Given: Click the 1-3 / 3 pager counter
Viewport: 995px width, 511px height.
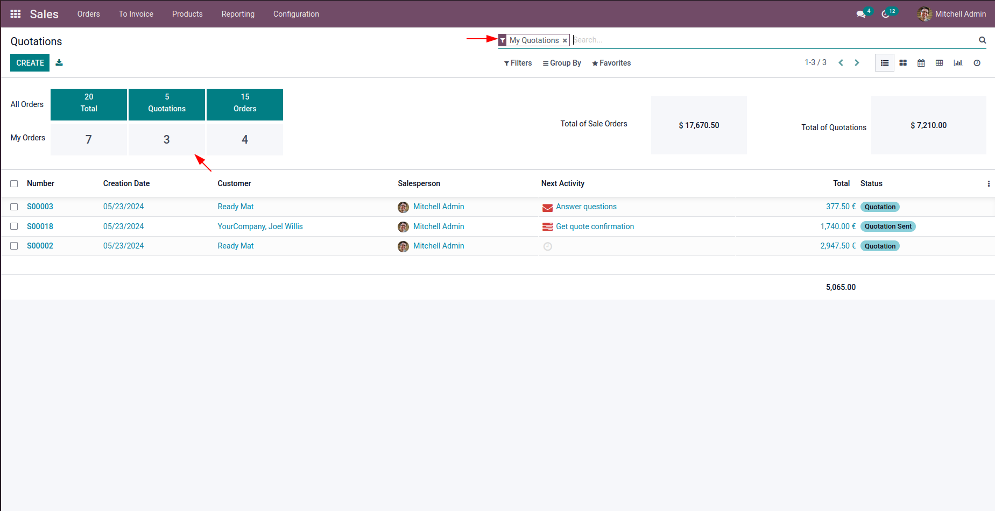Looking at the screenshot, I should point(816,62).
